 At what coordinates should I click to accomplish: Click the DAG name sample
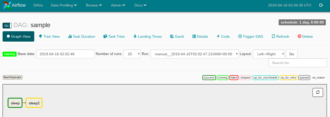40,25
